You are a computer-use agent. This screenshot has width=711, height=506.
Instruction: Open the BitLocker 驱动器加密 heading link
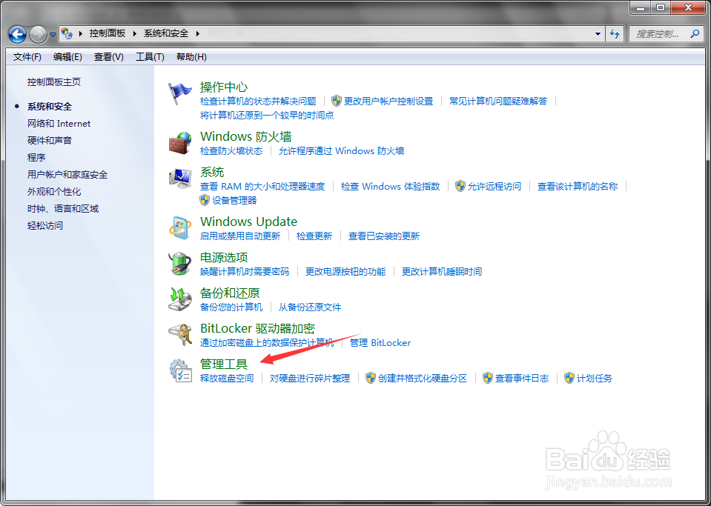click(x=257, y=328)
